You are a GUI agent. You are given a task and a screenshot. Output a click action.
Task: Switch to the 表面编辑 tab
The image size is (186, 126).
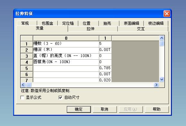pos(132,23)
